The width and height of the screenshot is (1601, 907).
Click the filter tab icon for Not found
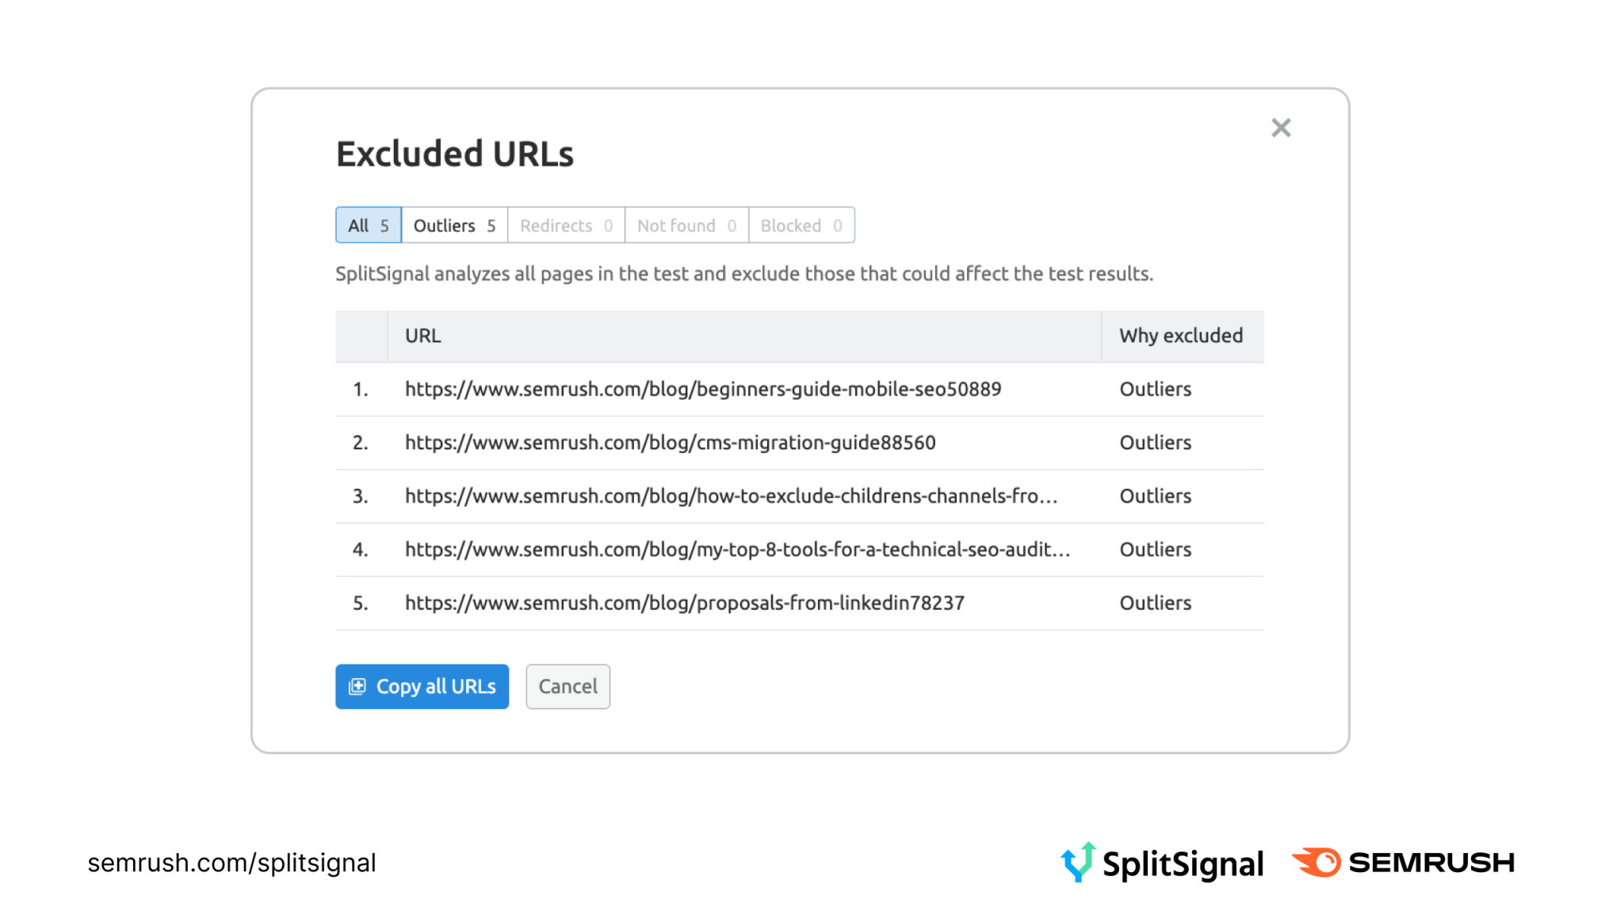685,224
